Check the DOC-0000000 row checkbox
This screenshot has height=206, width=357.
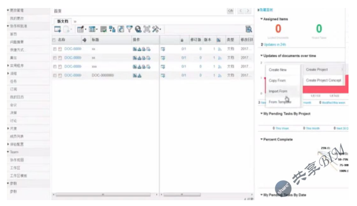click(55, 75)
